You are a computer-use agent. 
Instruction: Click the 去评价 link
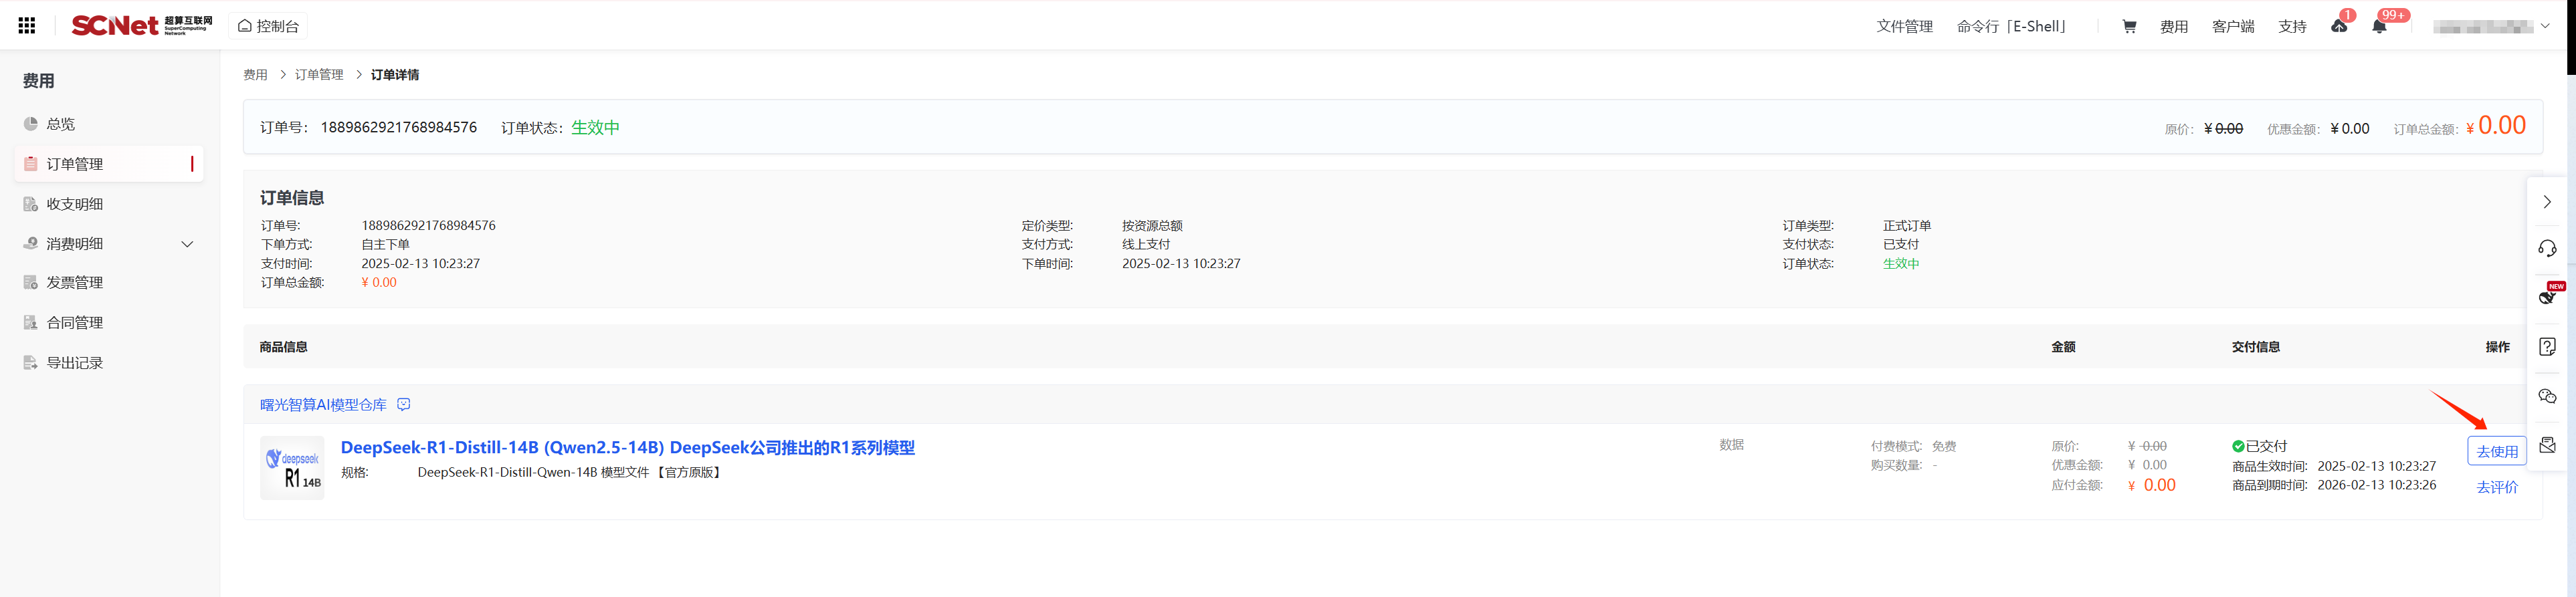coord(2496,488)
